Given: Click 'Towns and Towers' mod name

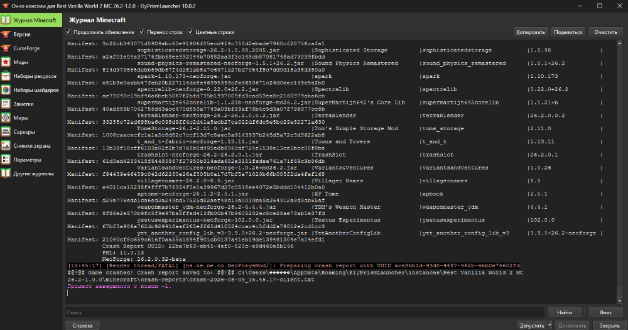Looking at the screenshot, I should (x=342, y=141).
